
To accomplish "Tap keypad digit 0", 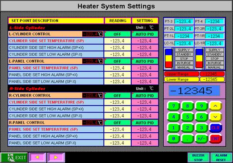I will 173,139.
